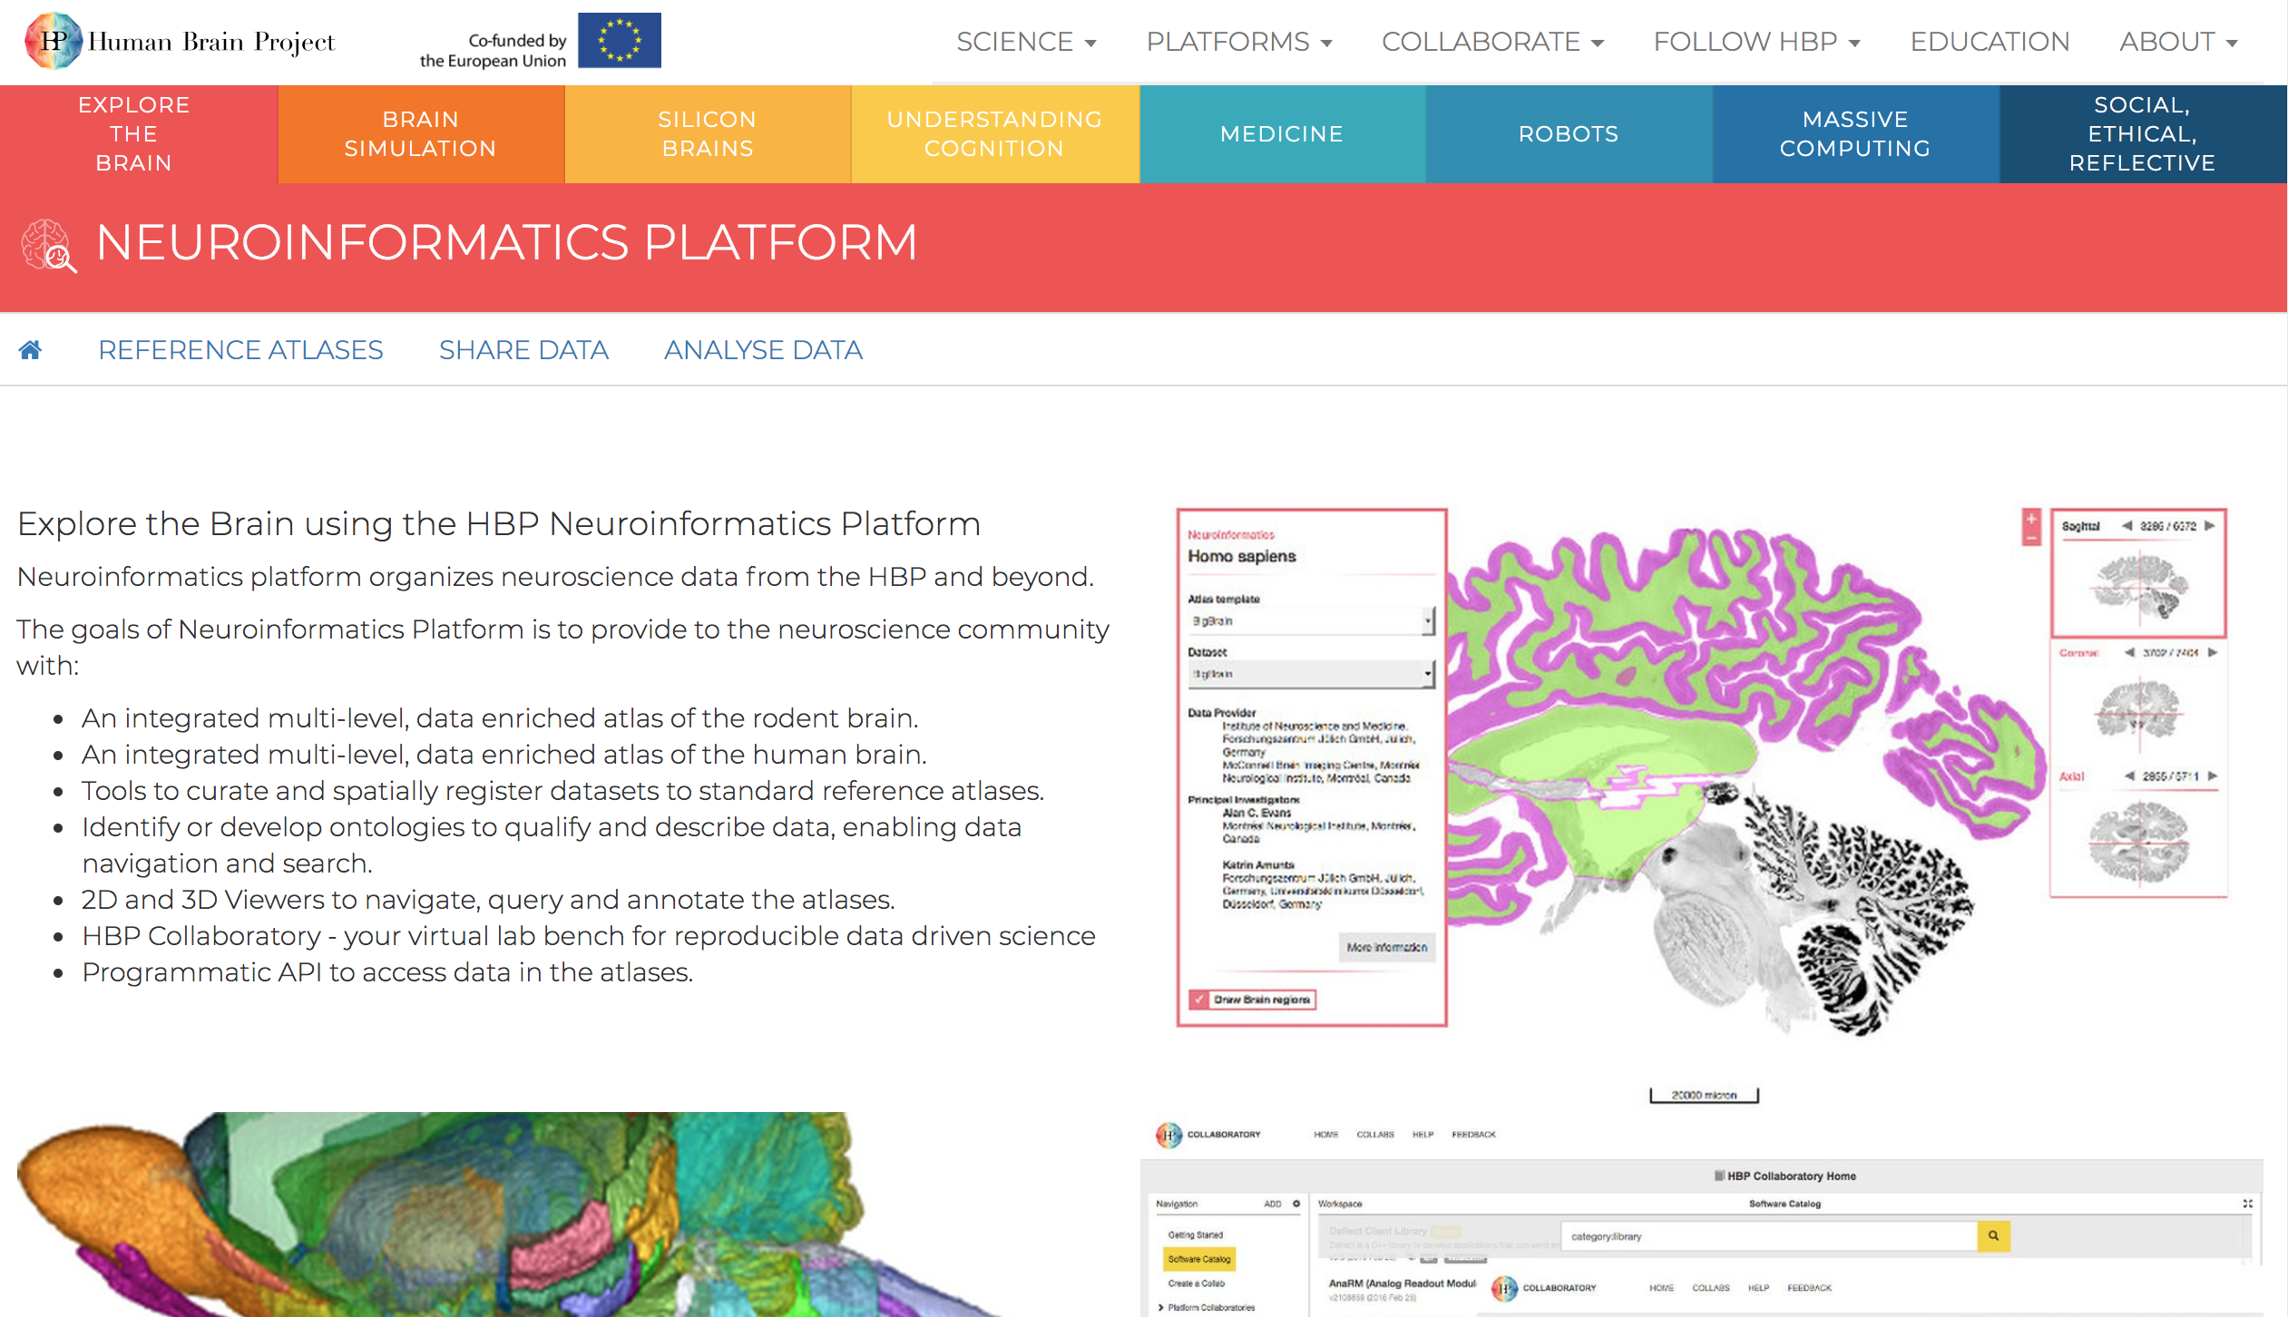Expand the SCIENCE menu
The height and width of the screenshot is (1317, 2288).
[x=1026, y=42]
